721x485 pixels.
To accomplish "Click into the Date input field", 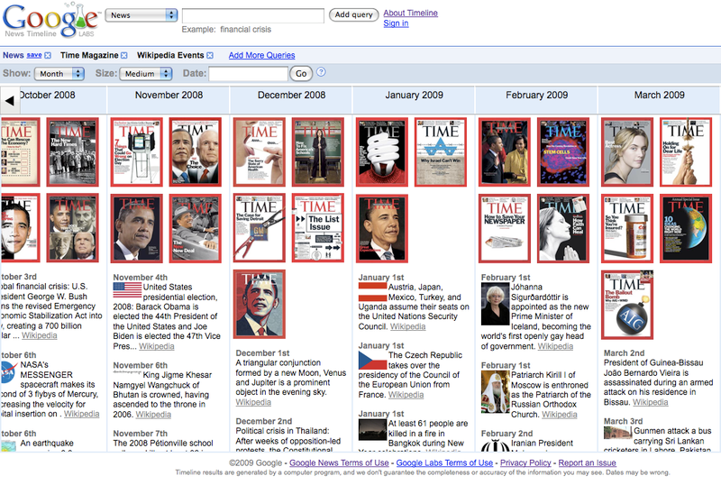I will (x=249, y=74).
